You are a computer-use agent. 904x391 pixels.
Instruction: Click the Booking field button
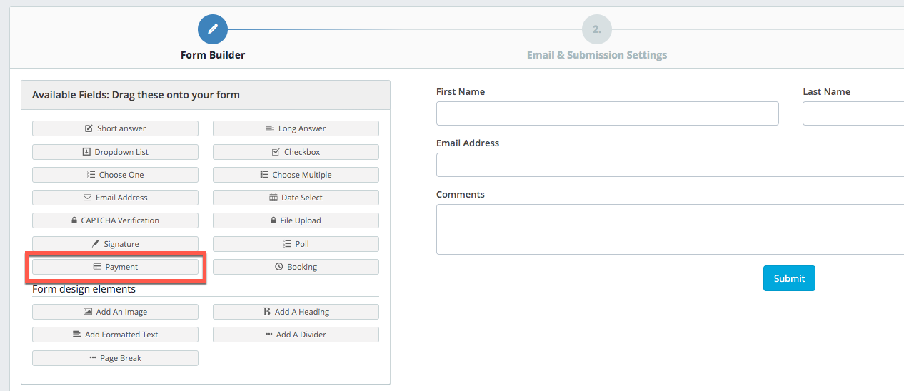[x=296, y=267]
